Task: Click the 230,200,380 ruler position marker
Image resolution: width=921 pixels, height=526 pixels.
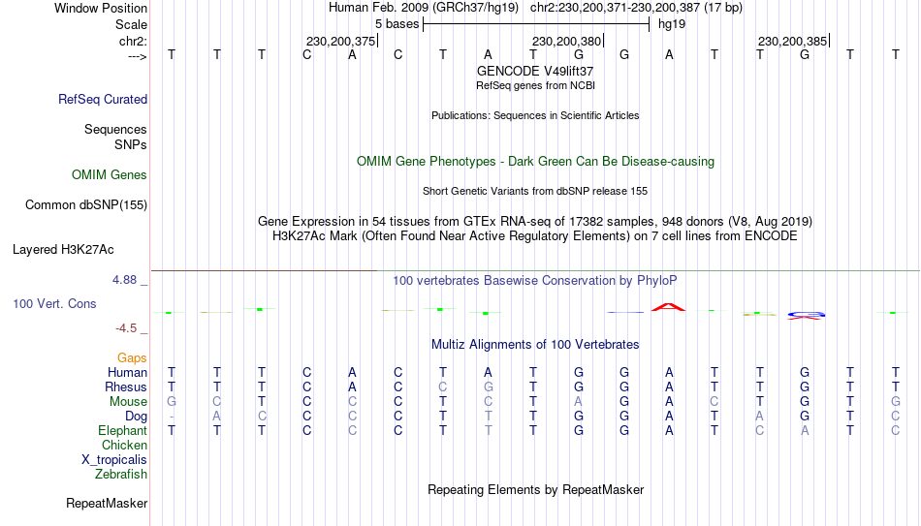Action: coord(567,41)
